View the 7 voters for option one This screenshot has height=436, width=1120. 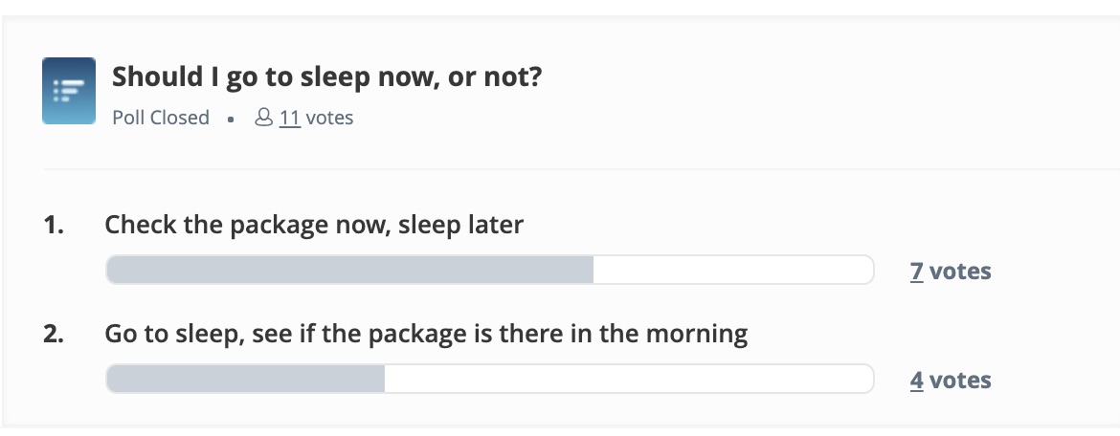point(916,272)
